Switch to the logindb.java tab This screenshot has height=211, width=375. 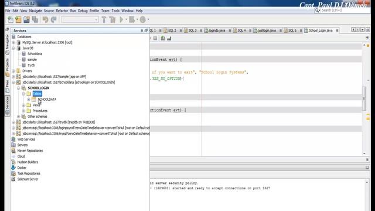click(x=217, y=30)
